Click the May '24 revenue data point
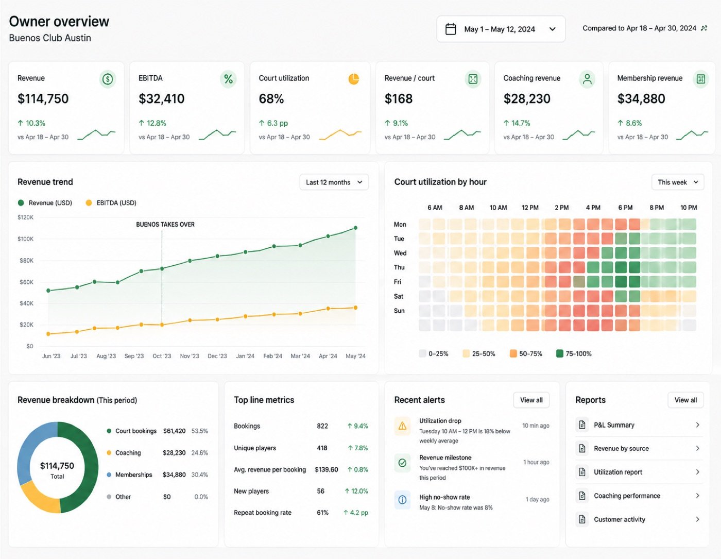Viewport: 721px width, 559px height. [355, 228]
